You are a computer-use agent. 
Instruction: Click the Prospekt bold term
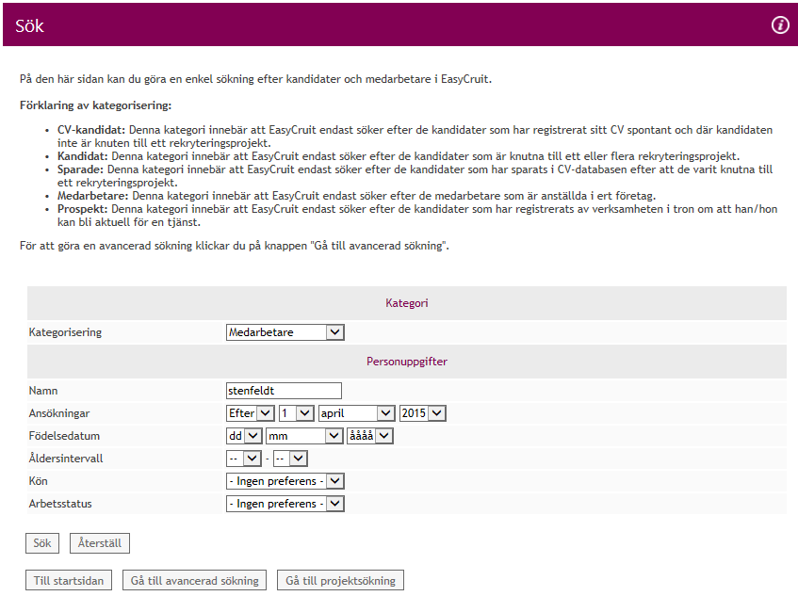[83, 209]
